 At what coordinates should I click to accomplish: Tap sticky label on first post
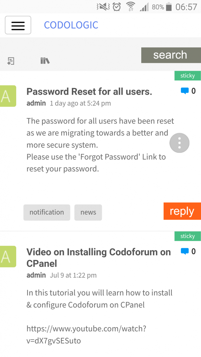(188, 76)
